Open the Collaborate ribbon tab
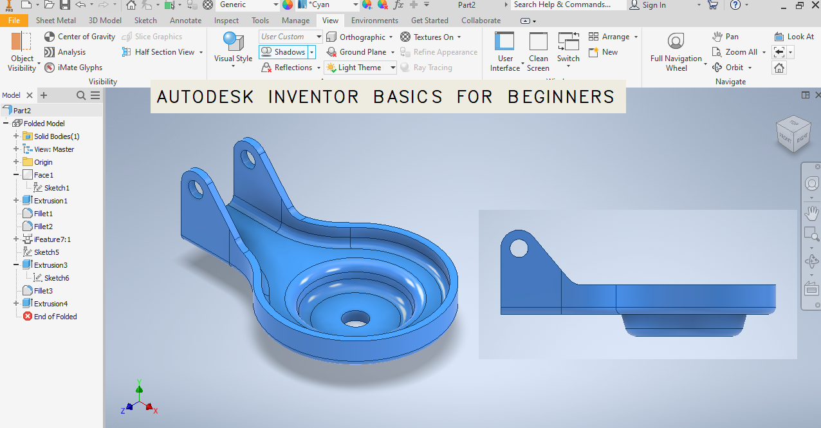The width and height of the screenshot is (821, 428). point(481,21)
